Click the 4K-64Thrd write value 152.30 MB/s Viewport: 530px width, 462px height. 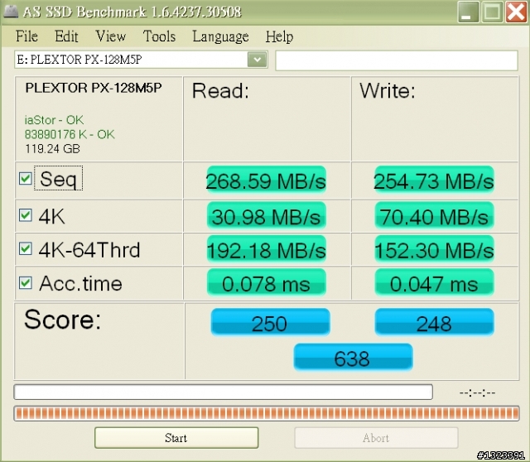click(x=434, y=249)
